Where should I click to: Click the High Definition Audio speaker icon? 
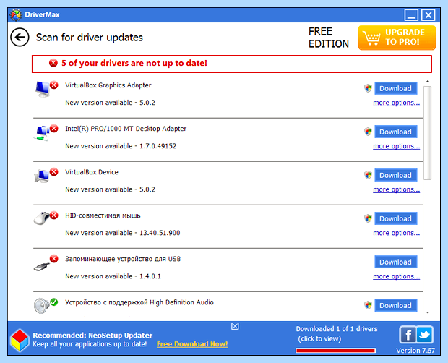tap(41, 306)
